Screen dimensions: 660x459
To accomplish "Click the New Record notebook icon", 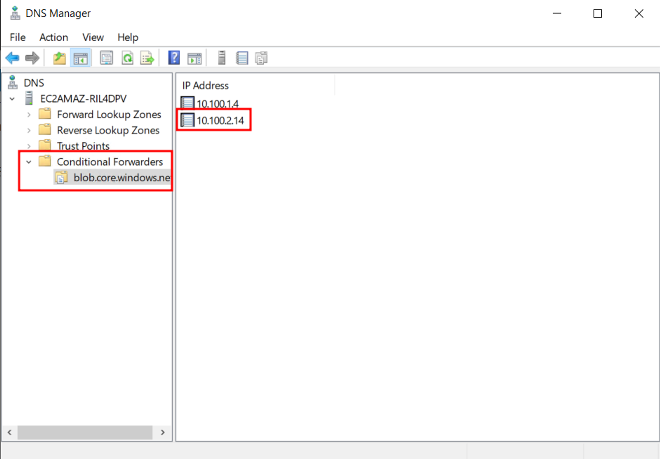I will pyautogui.click(x=242, y=58).
